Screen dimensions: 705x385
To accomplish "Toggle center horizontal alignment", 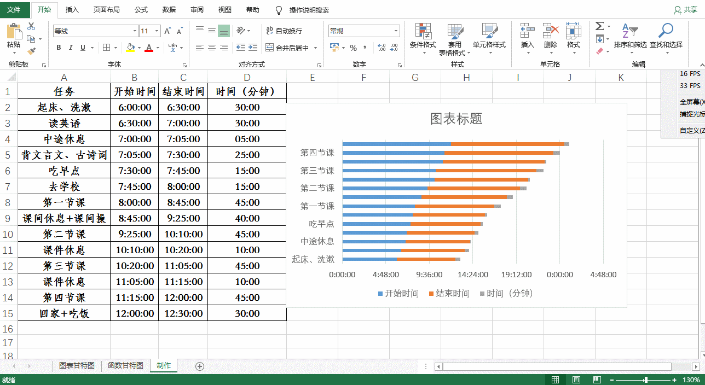I will point(212,48).
